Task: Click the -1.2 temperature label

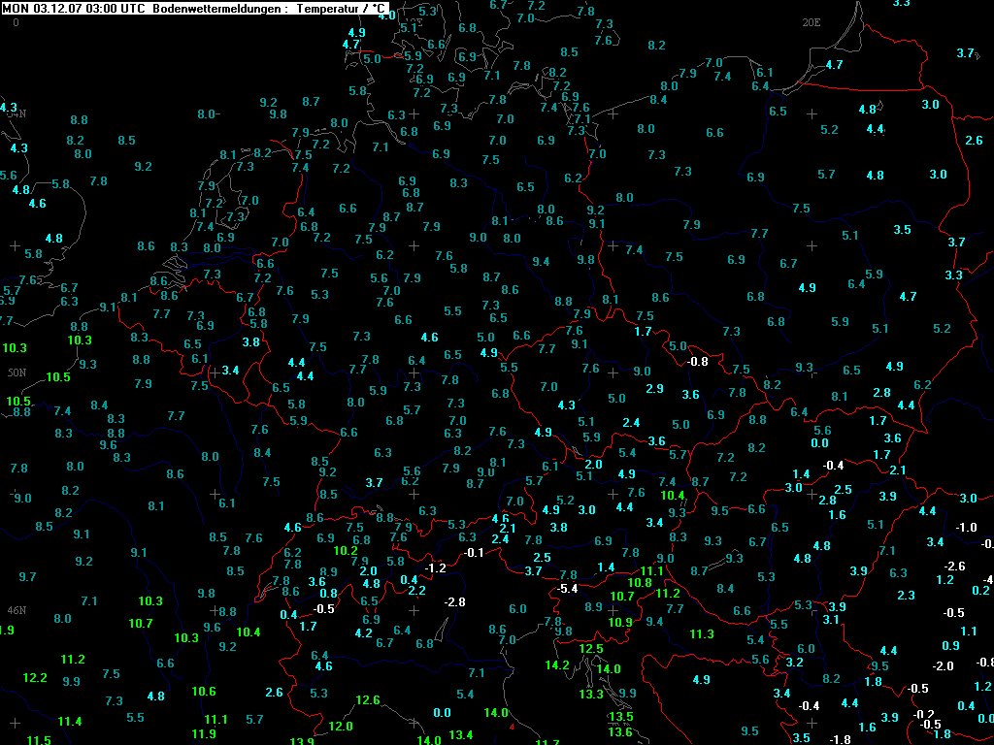Action: click(x=435, y=568)
